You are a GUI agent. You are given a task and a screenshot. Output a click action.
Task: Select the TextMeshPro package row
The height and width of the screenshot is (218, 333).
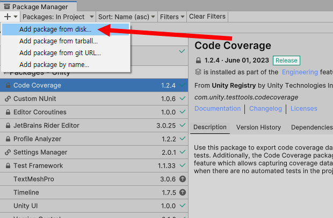pyautogui.click(x=94, y=179)
